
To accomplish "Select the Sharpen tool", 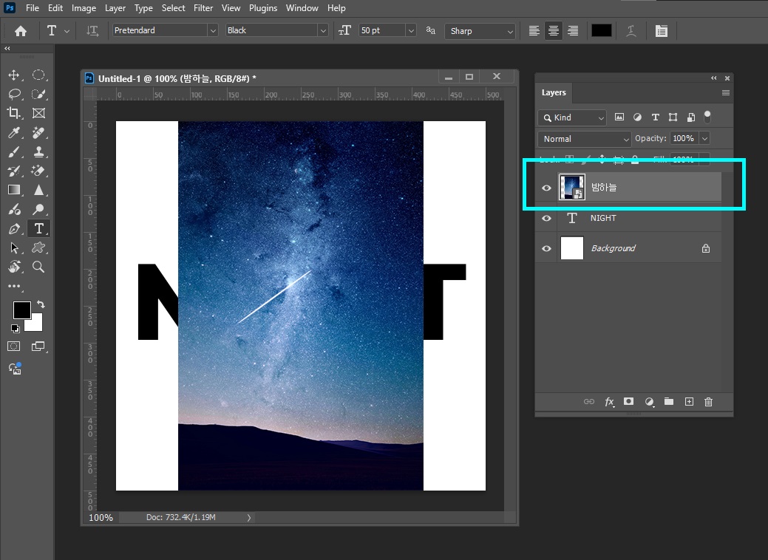I will pyautogui.click(x=38, y=190).
